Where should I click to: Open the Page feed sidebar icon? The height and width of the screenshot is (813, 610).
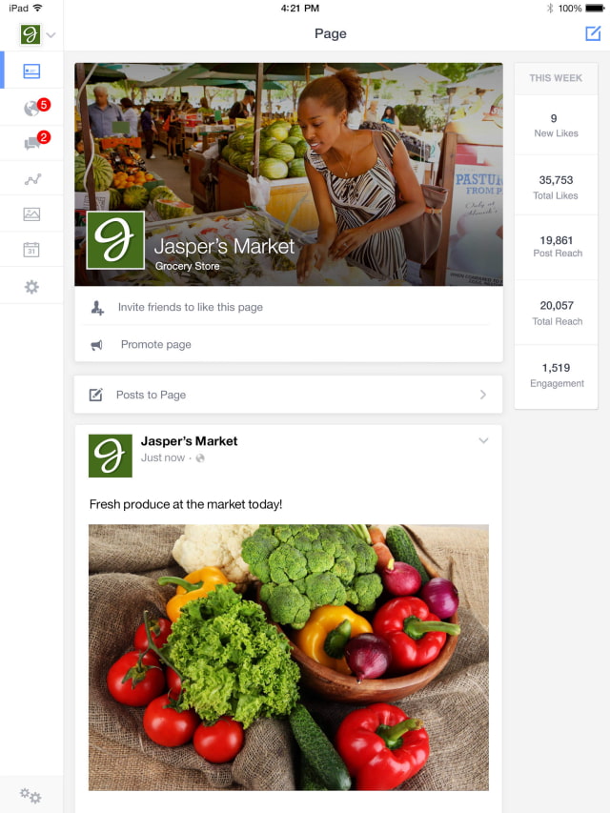pyautogui.click(x=31, y=71)
